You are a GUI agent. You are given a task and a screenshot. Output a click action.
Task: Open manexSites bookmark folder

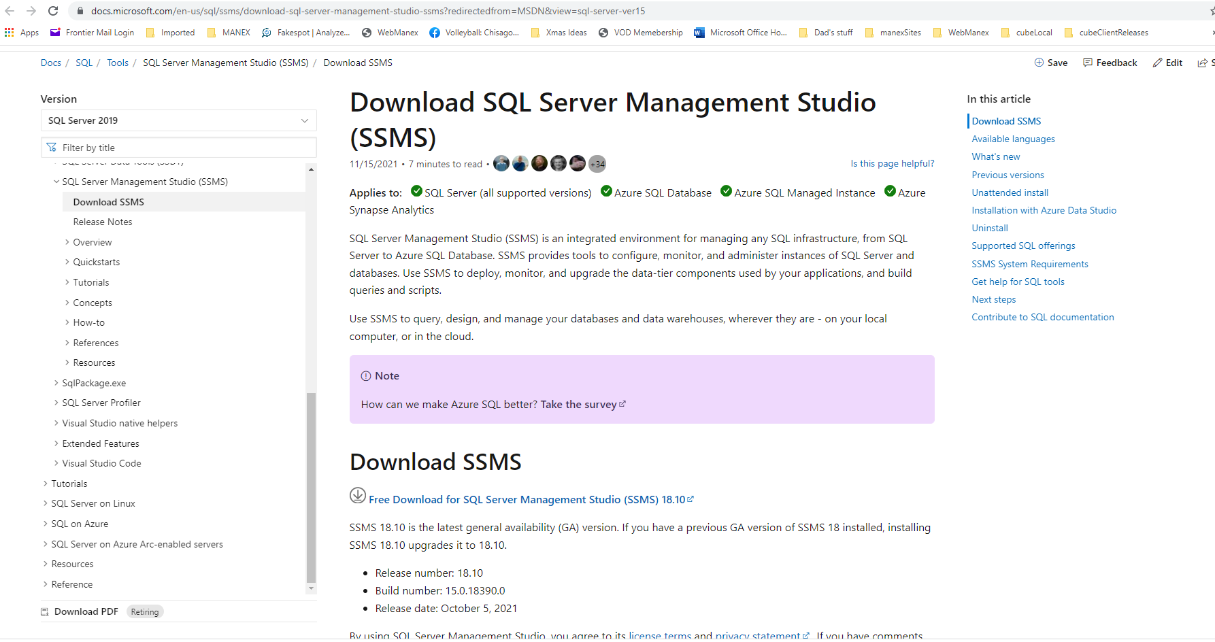tap(893, 33)
